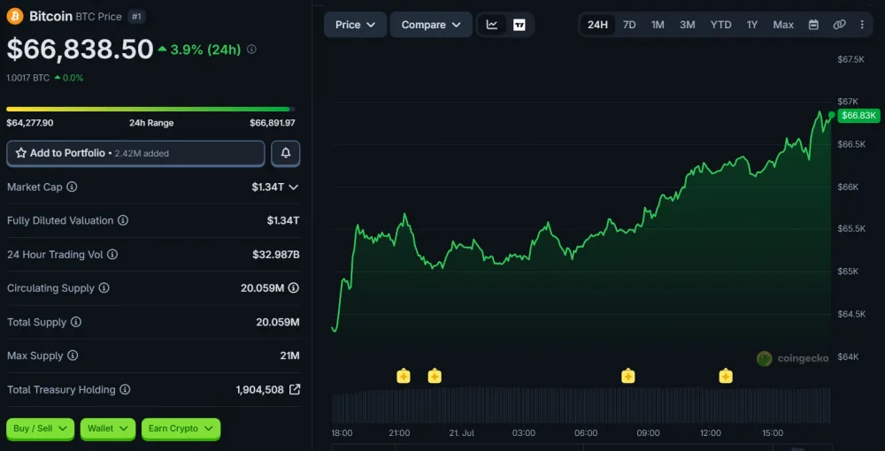The width and height of the screenshot is (885, 451).
Task: Click the Bitcoin logo icon
Action: [x=15, y=16]
